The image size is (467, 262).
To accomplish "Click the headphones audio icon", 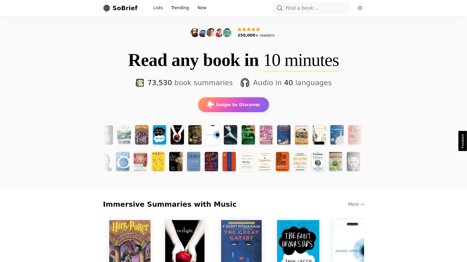I will pos(245,83).
